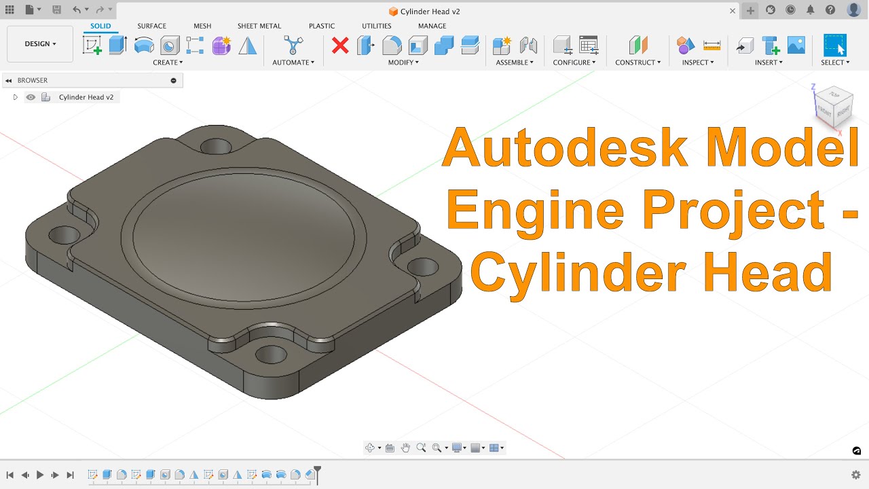Expand the Cylinder Head v2 tree node
869x489 pixels.
click(x=15, y=97)
